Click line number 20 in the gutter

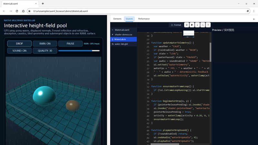tap(148, 43)
